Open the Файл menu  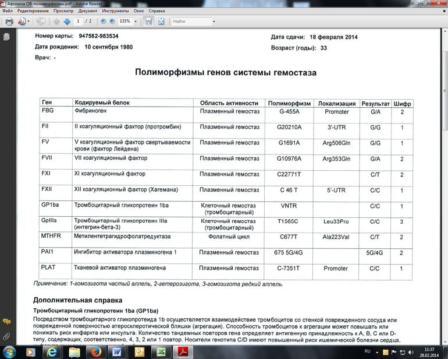coord(7,11)
